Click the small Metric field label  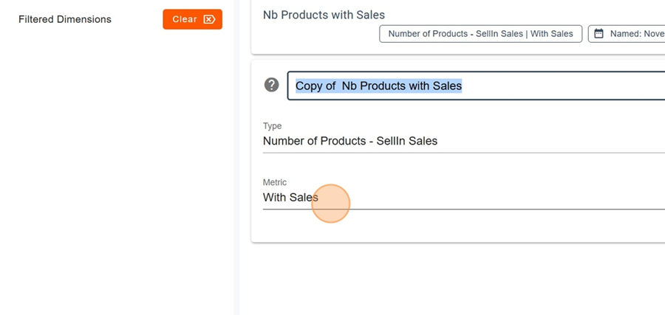274,182
